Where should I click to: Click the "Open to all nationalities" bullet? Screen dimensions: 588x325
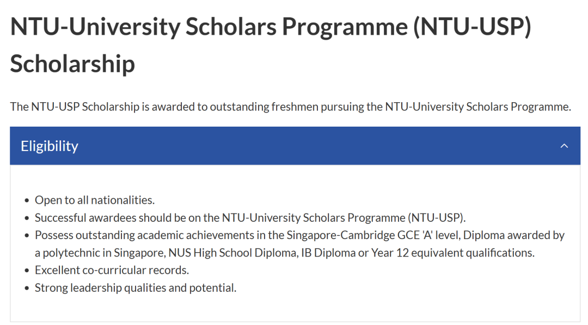[95, 200]
